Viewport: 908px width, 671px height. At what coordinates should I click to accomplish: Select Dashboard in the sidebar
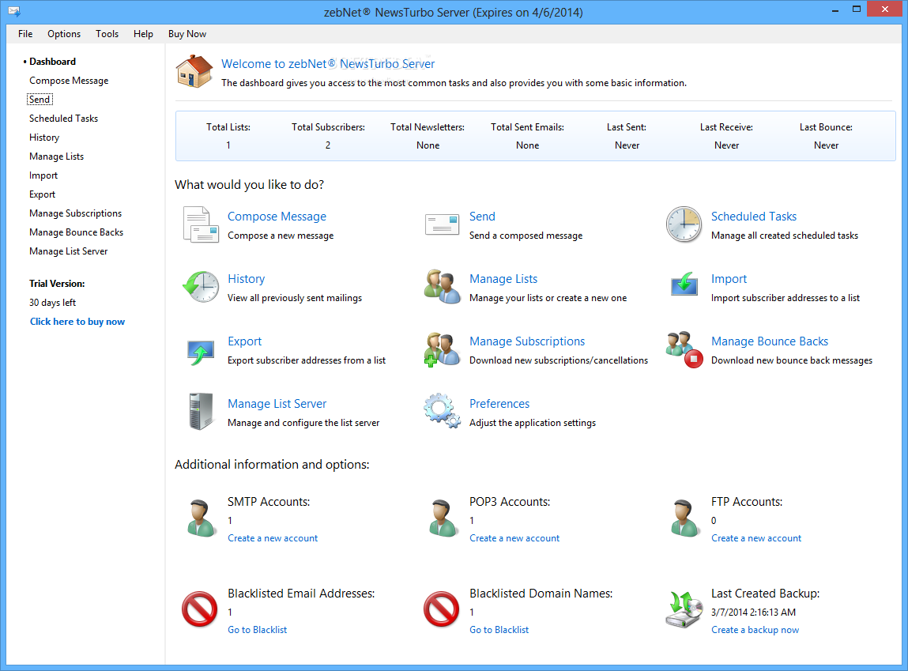point(53,62)
